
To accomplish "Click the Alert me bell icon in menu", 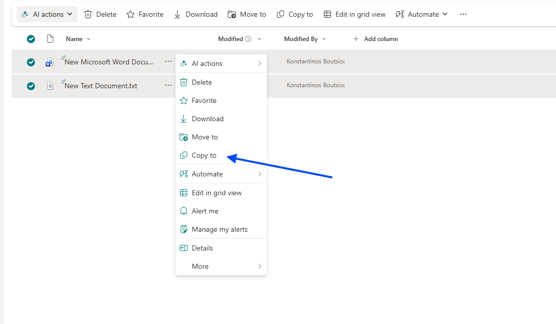I will click(184, 211).
